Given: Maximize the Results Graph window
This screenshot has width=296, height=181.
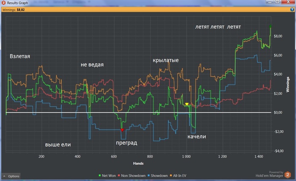Looking at the screenshot, I should click(277, 2).
